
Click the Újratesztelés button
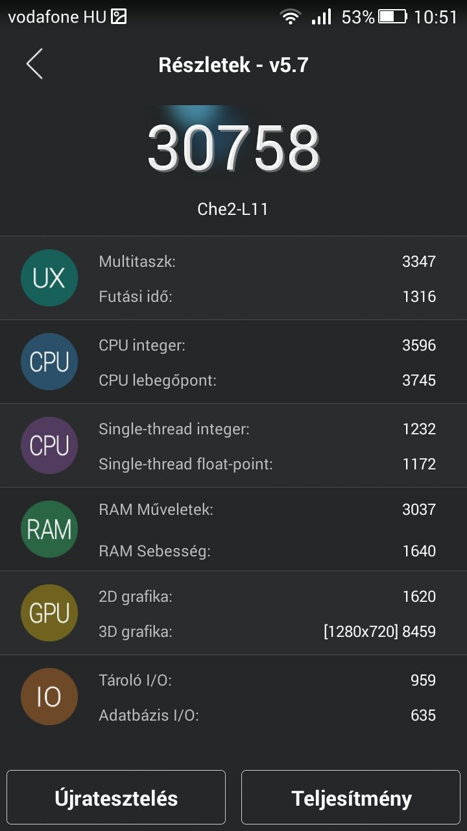tap(116, 797)
